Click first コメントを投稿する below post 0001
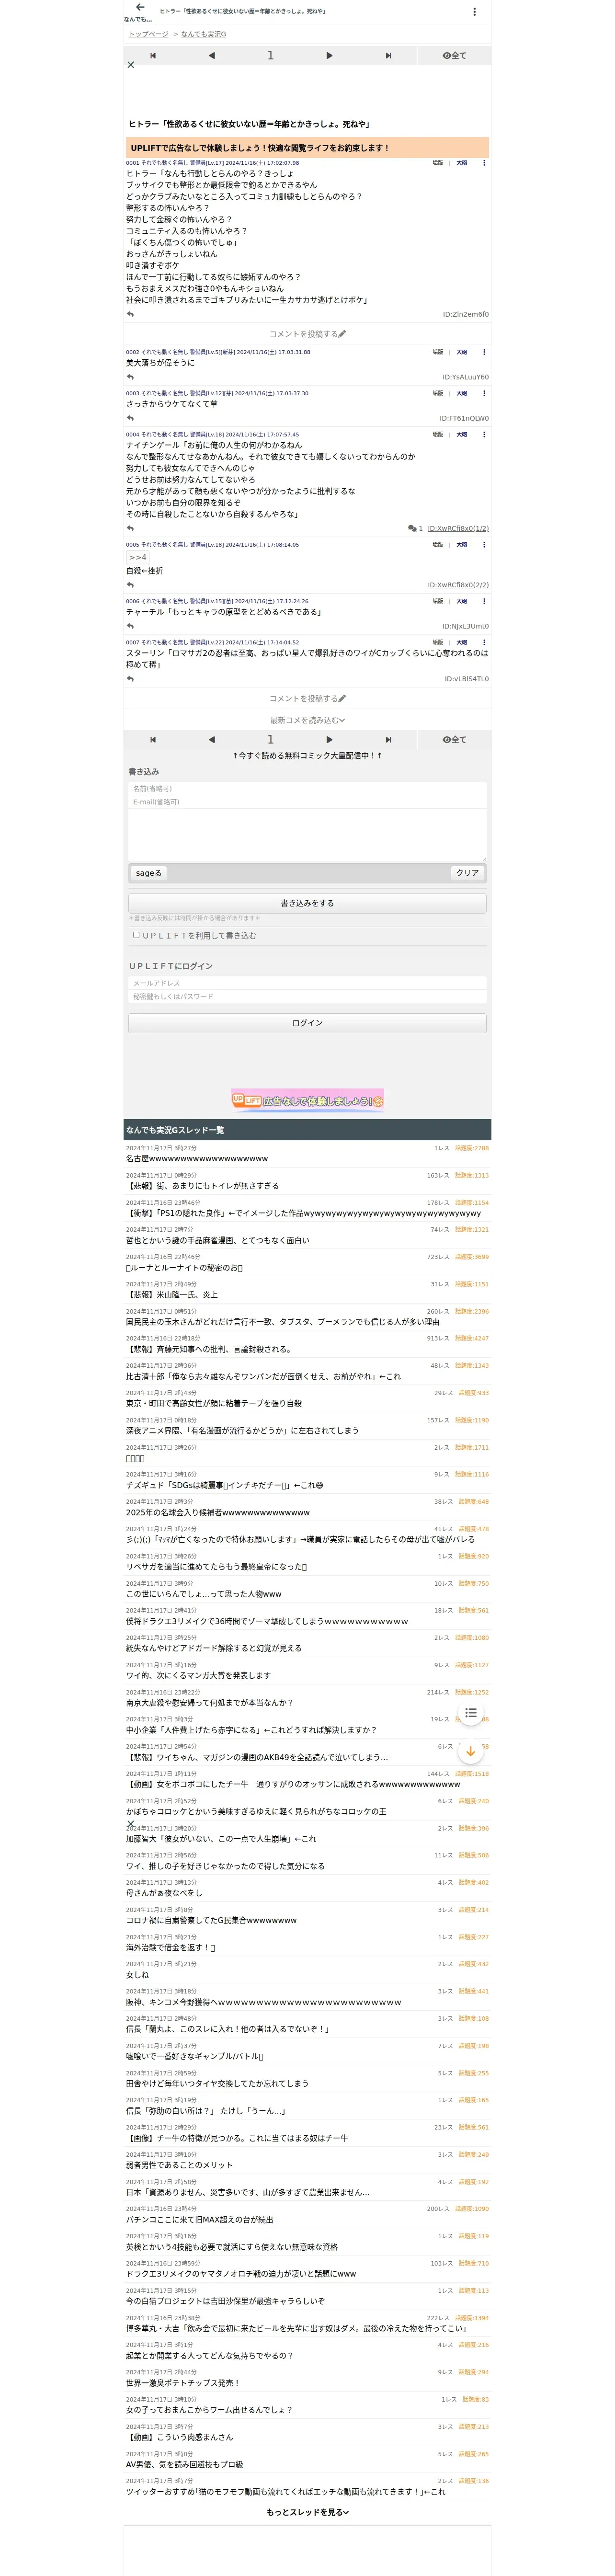 (x=307, y=334)
